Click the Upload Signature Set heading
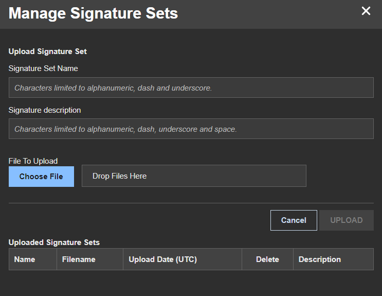The width and height of the screenshot is (382, 296). (47, 51)
